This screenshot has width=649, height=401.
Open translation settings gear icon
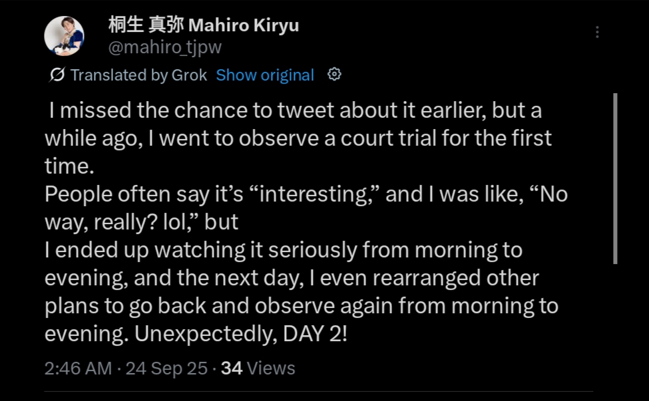(x=335, y=74)
